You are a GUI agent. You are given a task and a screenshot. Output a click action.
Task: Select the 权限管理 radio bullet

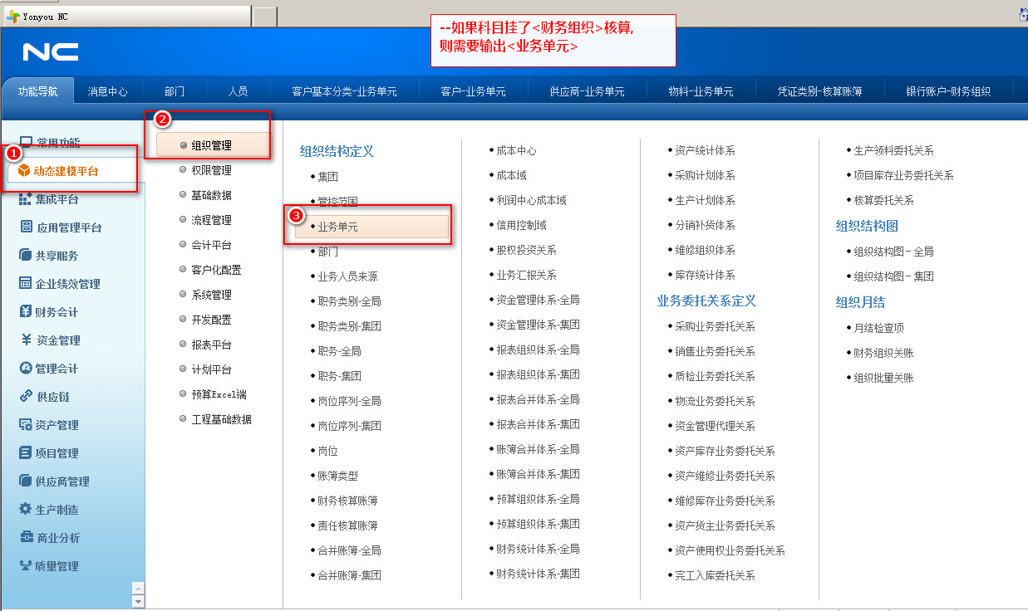pyautogui.click(x=183, y=170)
